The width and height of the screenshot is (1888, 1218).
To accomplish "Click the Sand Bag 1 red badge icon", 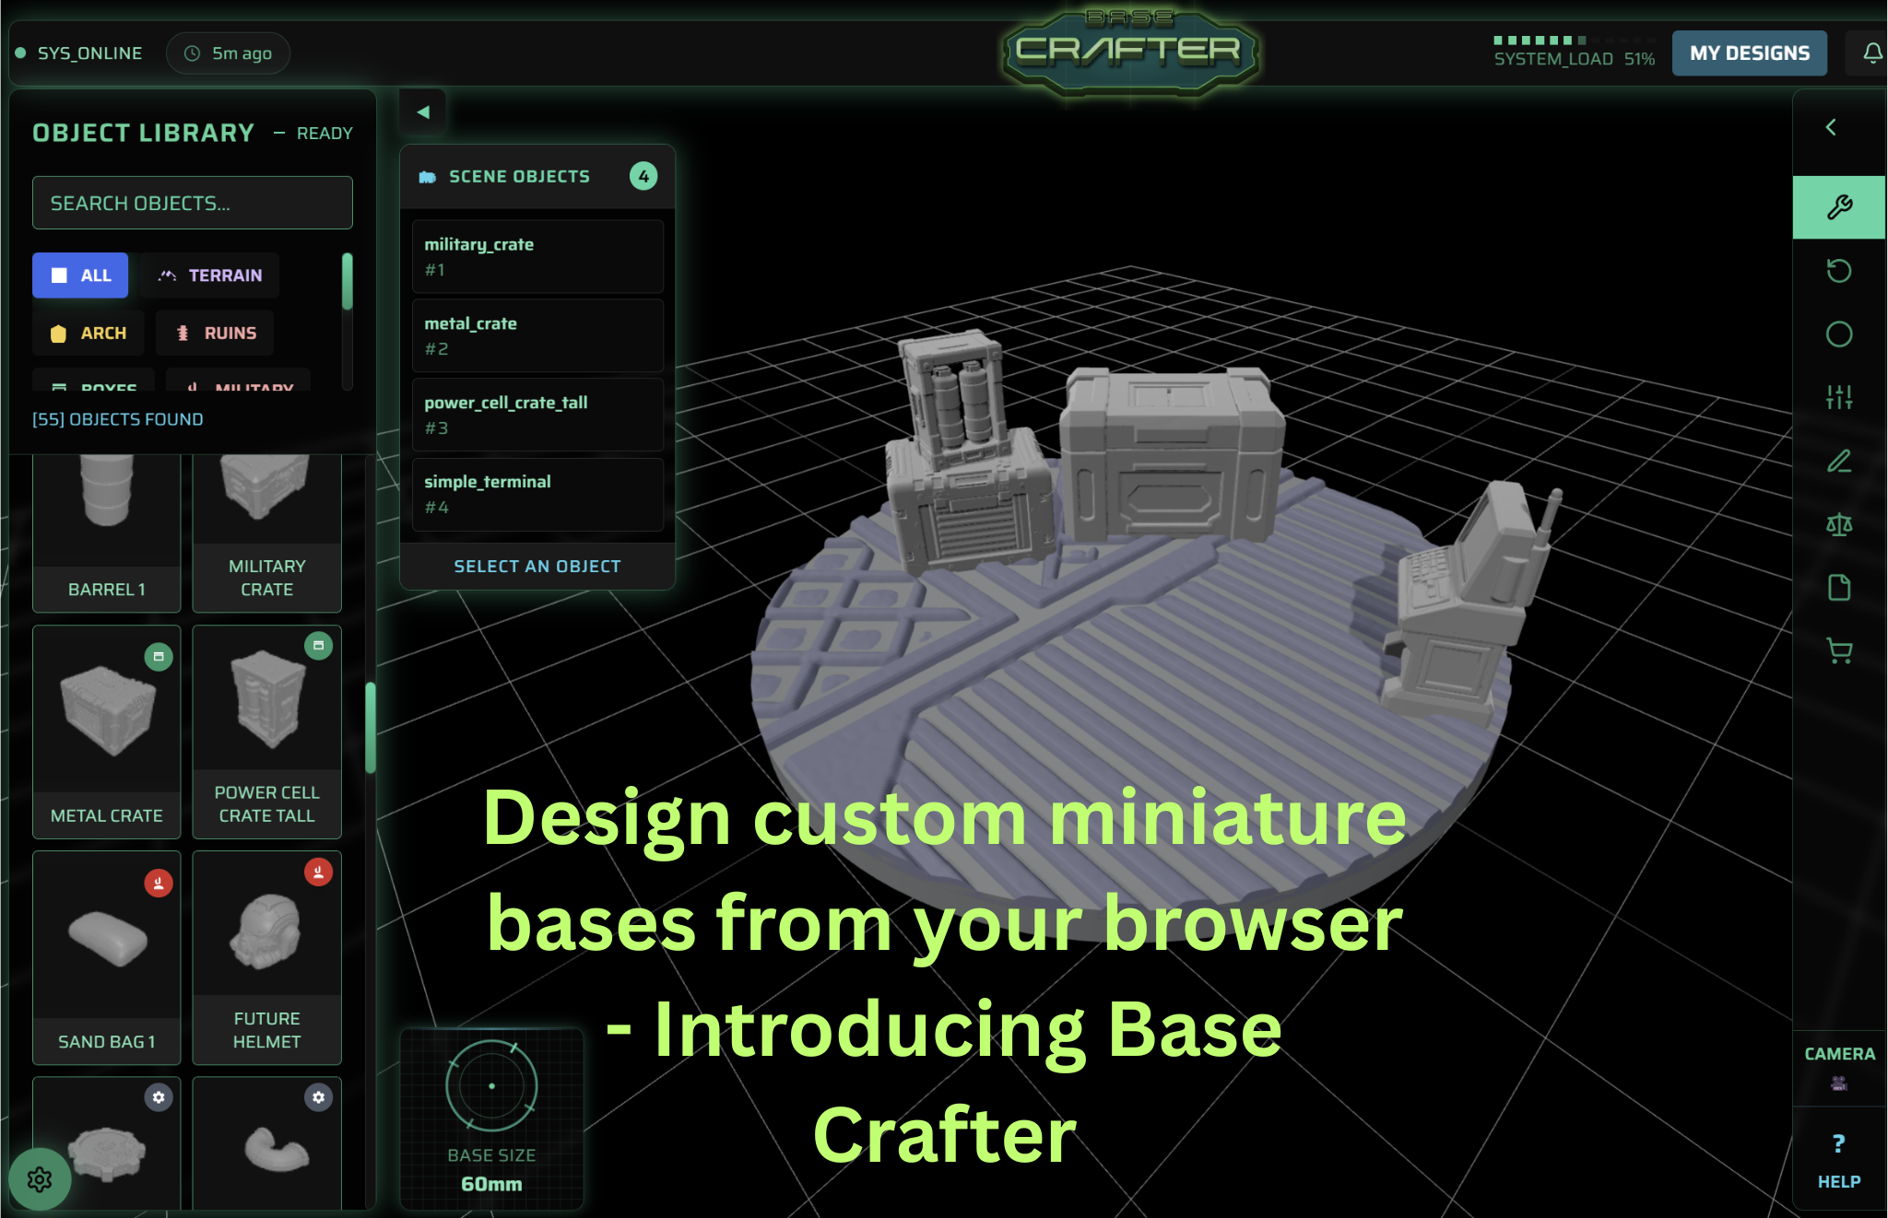I will click(x=159, y=884).
